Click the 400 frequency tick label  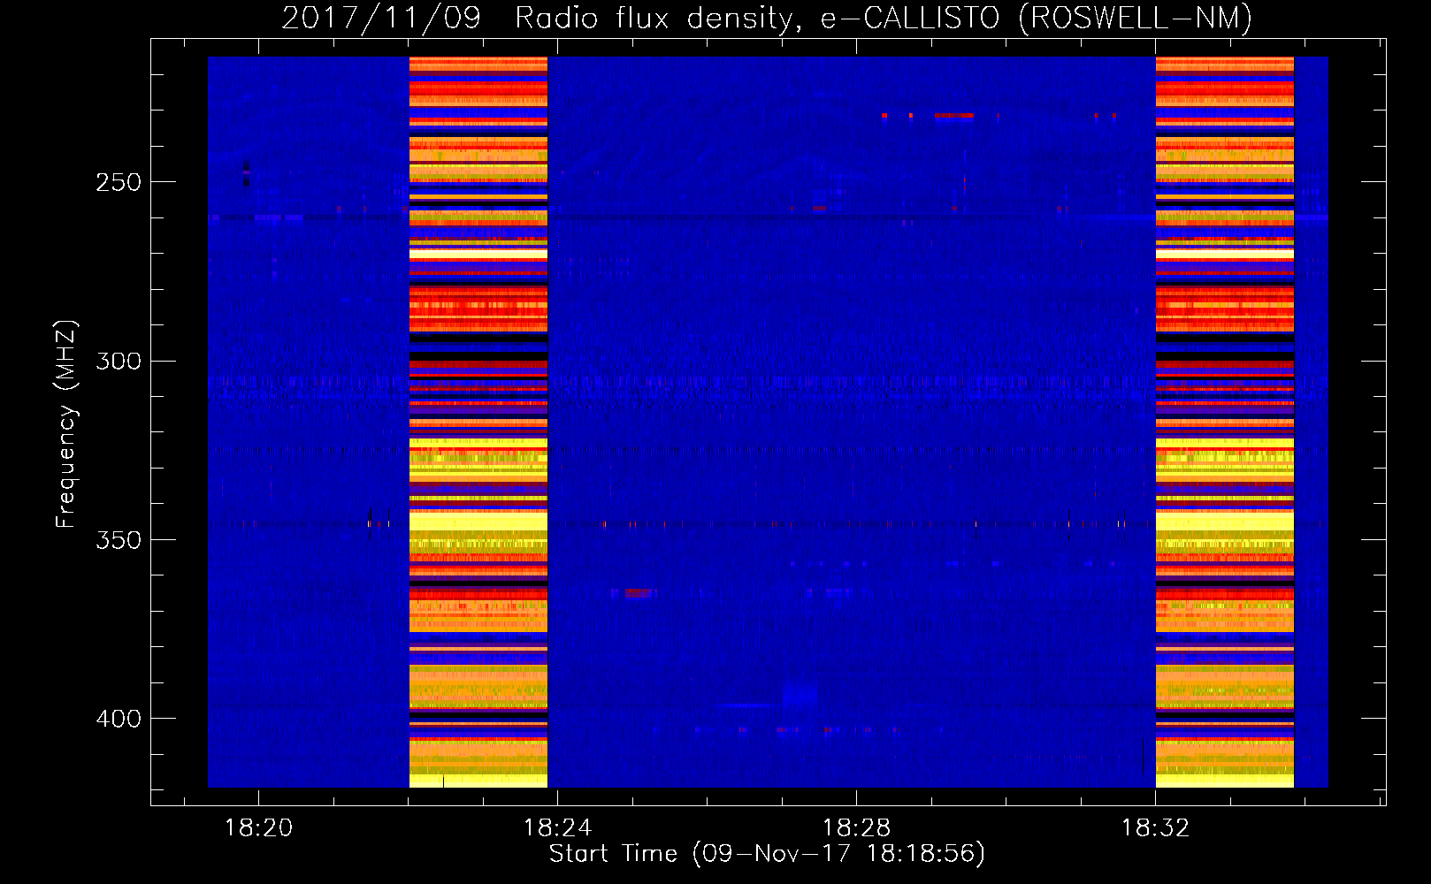coord(119,719)
